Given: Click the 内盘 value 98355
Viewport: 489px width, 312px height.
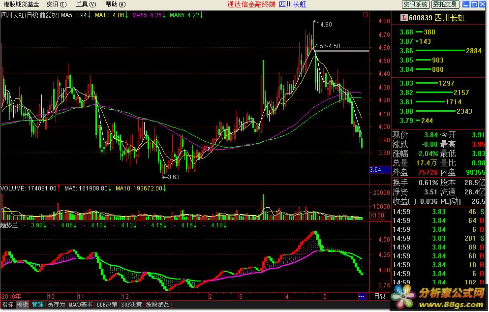Looking at the screenshot, I should click(x=475, y=173).
